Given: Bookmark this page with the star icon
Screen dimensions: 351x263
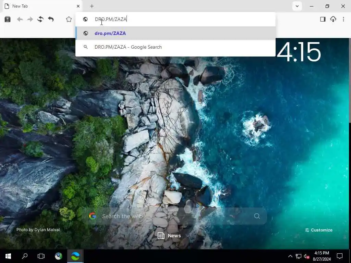Looking at the screenshot, I should [x=69, y=19].
